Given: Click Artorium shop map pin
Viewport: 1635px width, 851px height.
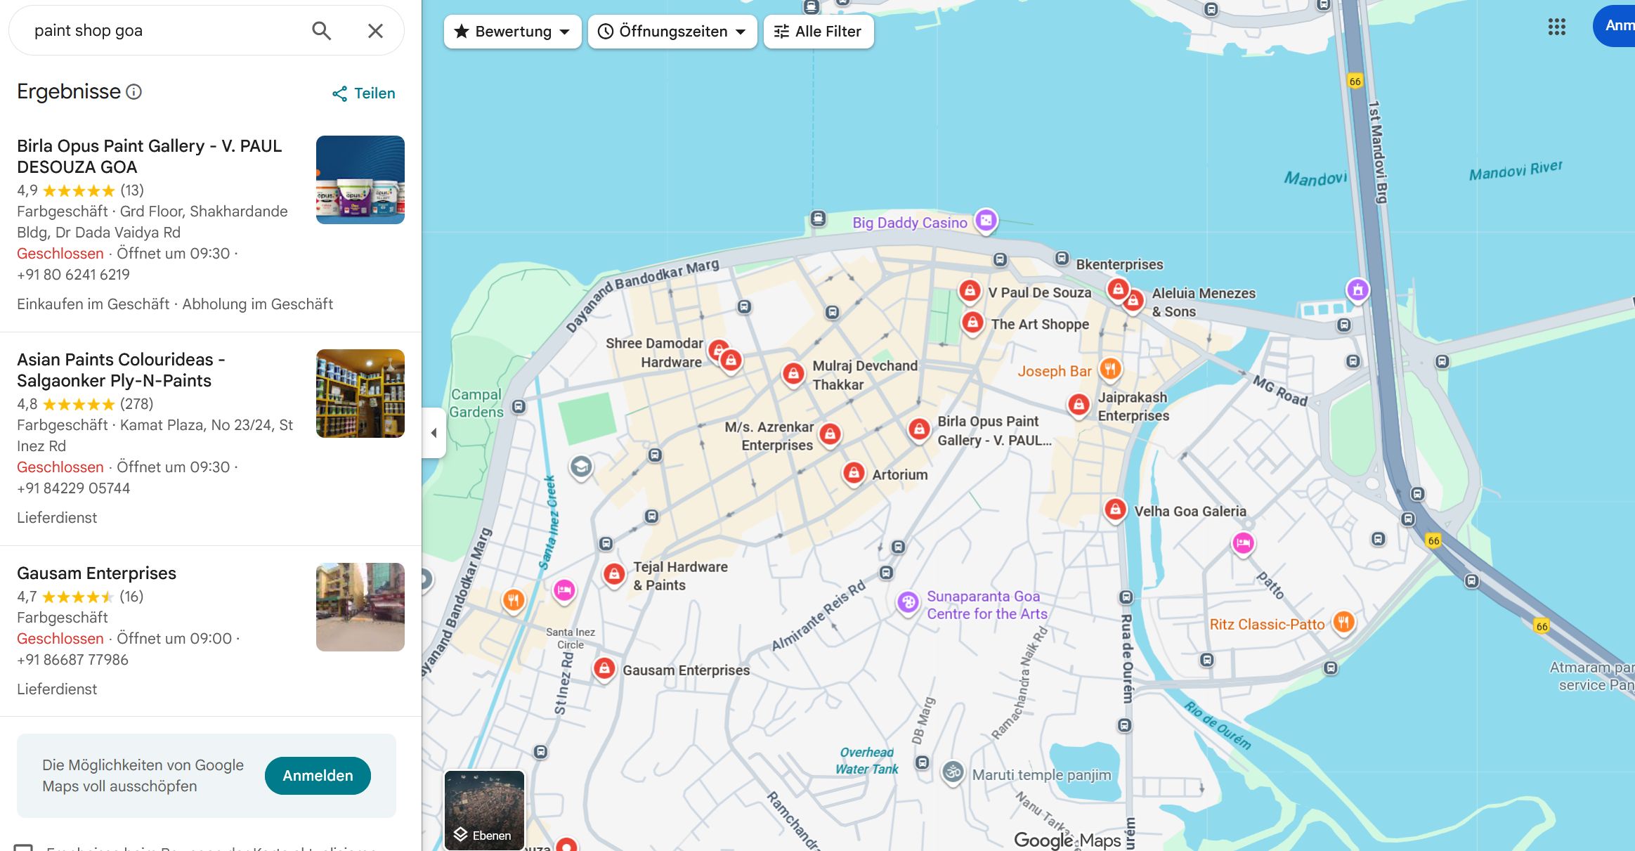Looking at the screenshot, I should coord(853,472).
